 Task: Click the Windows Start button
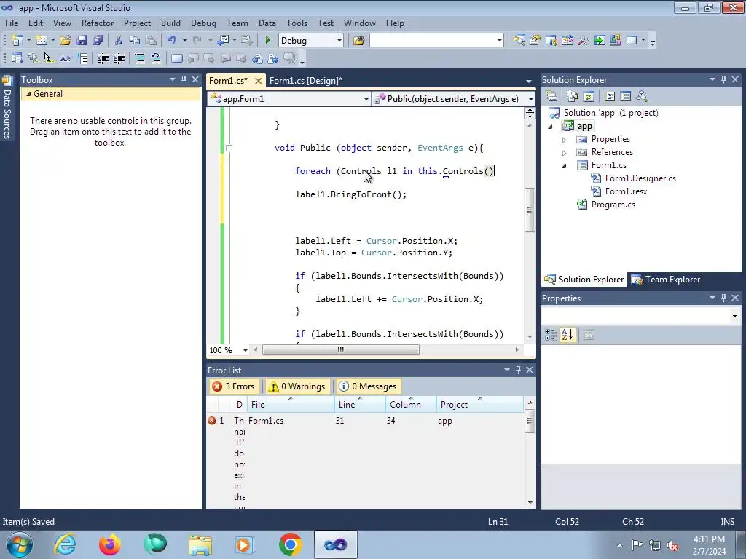pyautogui.click(x=19, y=544)
